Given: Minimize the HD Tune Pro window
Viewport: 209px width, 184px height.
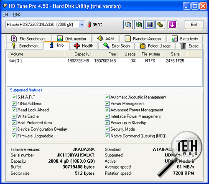Looking at the screenshot, I should tap(186, 6).
